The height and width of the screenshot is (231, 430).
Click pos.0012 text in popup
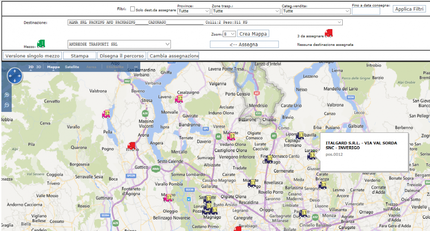click(x=334, y=154)
